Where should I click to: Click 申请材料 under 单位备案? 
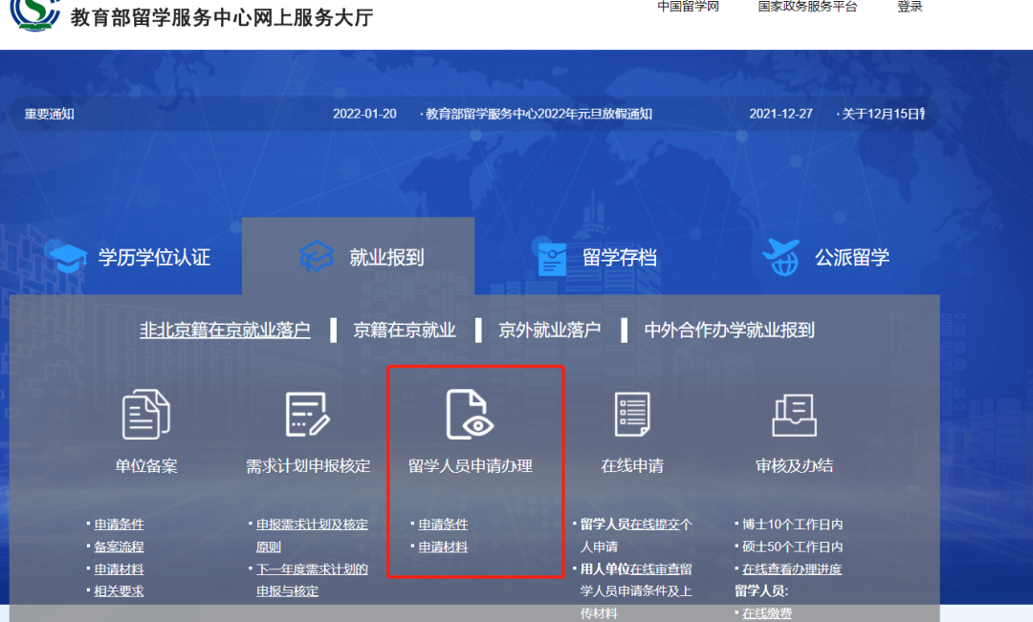pyautogui.click(x=119, y=569)
